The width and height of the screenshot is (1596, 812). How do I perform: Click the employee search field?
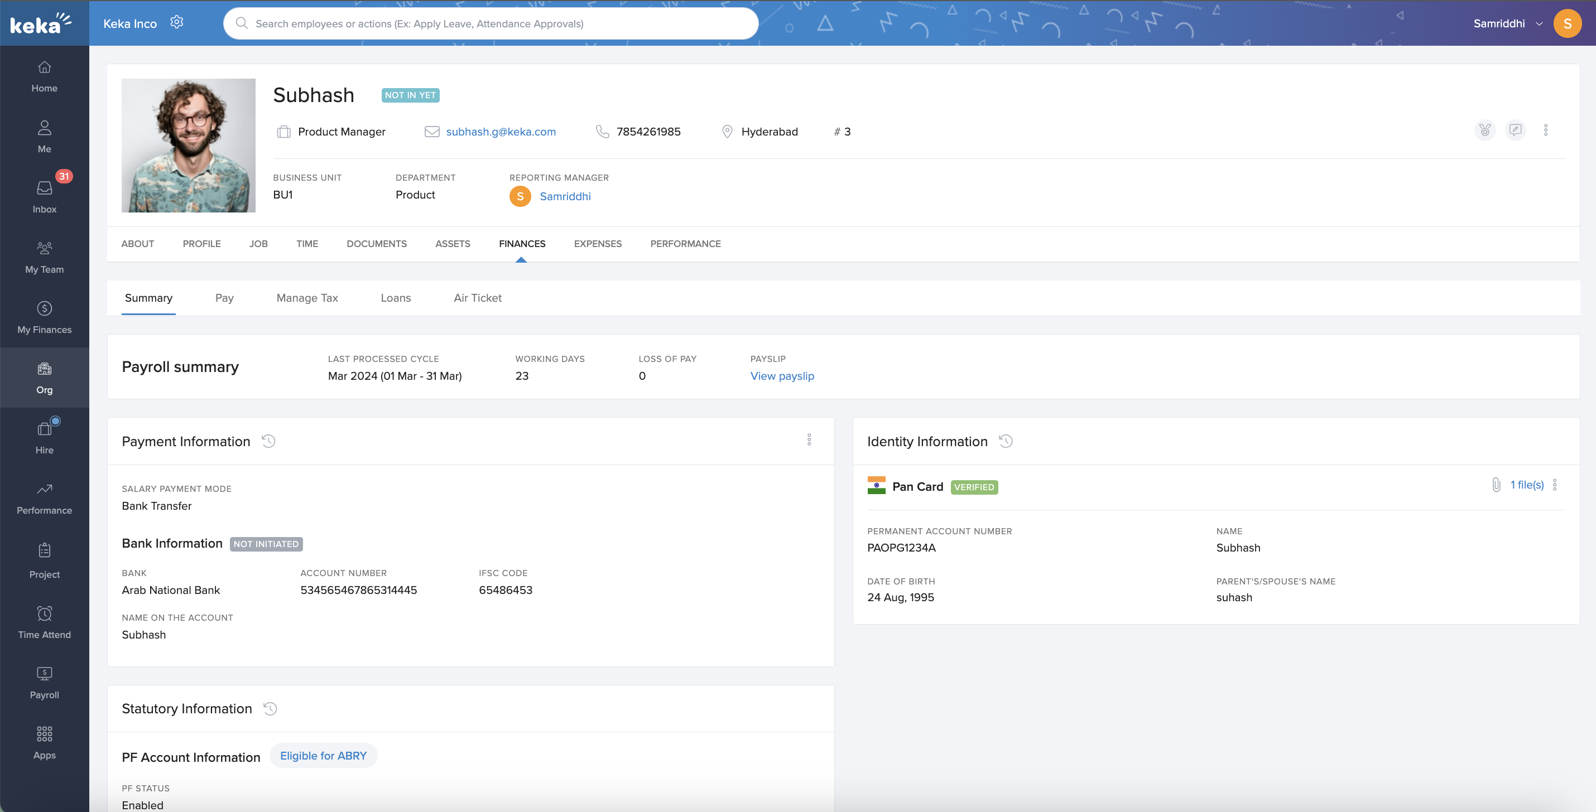point(489,23)
